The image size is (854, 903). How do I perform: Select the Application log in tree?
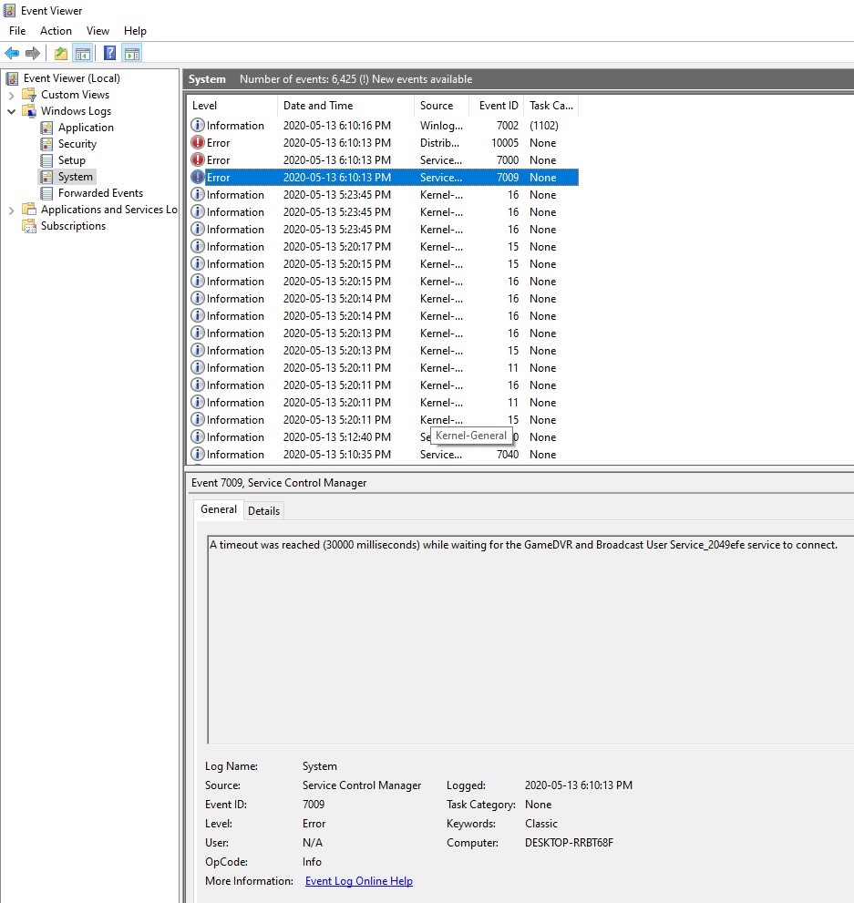[86, 128]
